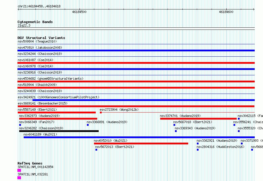
Task: Open the nsv5672013 (Ebert2021) label
Action: [x=115, y=147]
